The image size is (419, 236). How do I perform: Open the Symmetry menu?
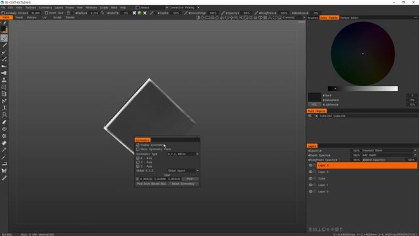click(45, 7)
